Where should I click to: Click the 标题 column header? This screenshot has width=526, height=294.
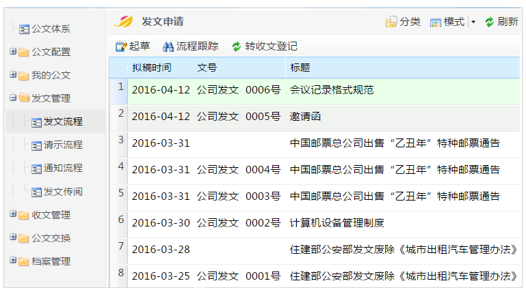point(300,68)
